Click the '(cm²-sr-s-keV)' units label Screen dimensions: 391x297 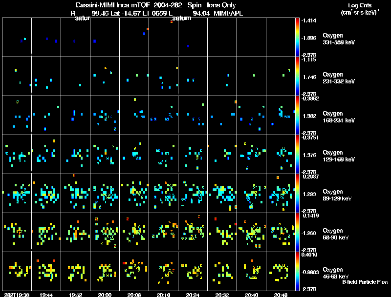tap(360, 13)
